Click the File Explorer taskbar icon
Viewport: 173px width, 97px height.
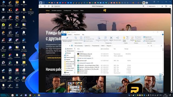point(39,95)
